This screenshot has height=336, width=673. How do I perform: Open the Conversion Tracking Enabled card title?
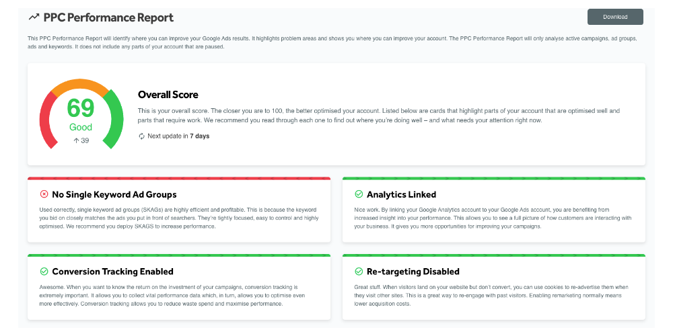coord(112,271)
